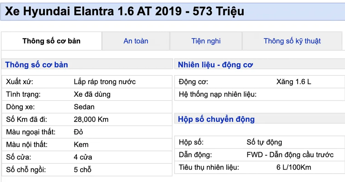Click the Thông số cơ bản section header

[37, 65]
